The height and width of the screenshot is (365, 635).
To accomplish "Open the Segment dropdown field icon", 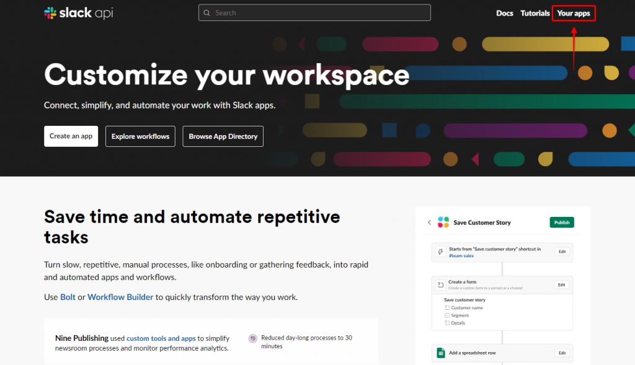I will point(447,315).
